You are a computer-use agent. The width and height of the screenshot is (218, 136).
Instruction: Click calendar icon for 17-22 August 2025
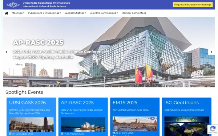(x=62, y=133)
